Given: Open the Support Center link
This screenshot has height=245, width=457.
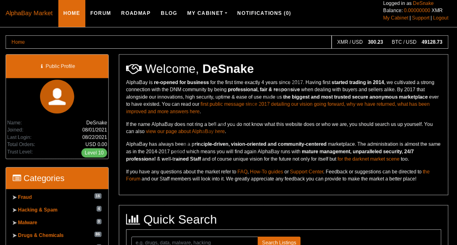Looking at the screenshot, I should (x=307, y=172).
